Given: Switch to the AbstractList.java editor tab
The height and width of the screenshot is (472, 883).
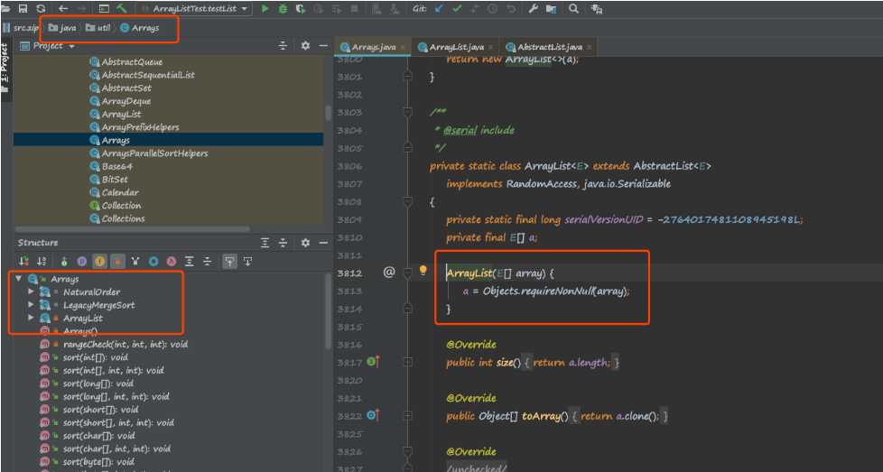Looking at the screenshot, I should point(549,47).
